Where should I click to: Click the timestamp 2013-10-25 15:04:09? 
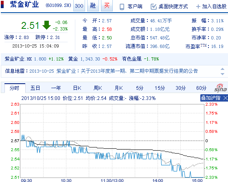click(x=36, y=46)
